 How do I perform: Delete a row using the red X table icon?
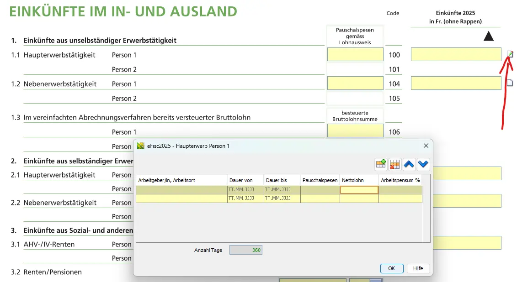[x=395, y=164]
